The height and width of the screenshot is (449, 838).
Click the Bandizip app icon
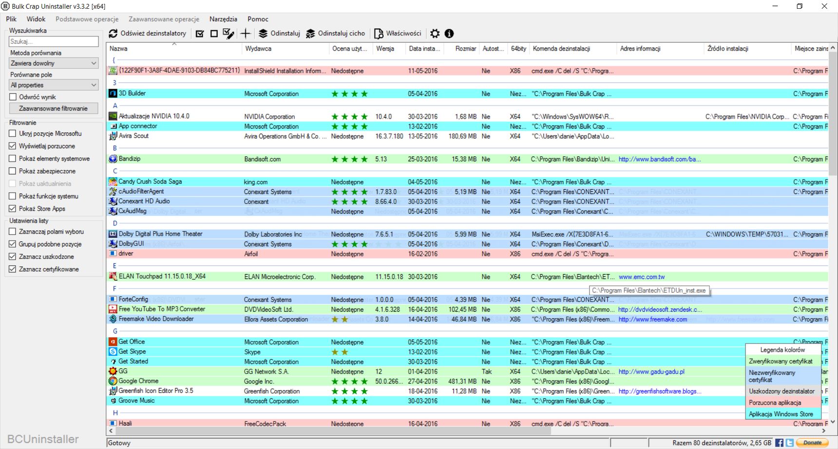(x=113, y=159)
